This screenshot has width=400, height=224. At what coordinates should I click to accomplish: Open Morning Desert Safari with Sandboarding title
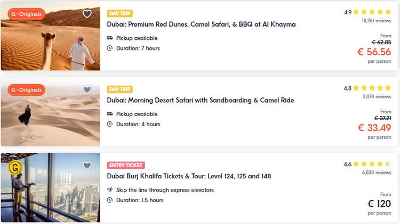pyautogui.click(x=200, y=100)
